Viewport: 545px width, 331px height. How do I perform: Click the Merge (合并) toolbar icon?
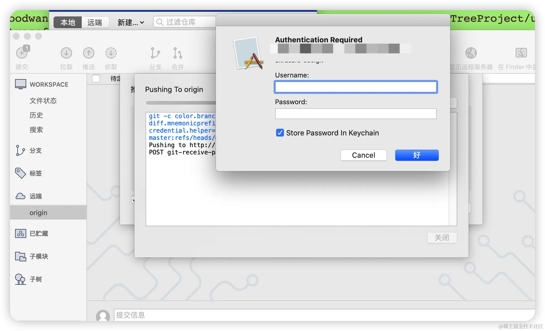click(x=178, y=53)
